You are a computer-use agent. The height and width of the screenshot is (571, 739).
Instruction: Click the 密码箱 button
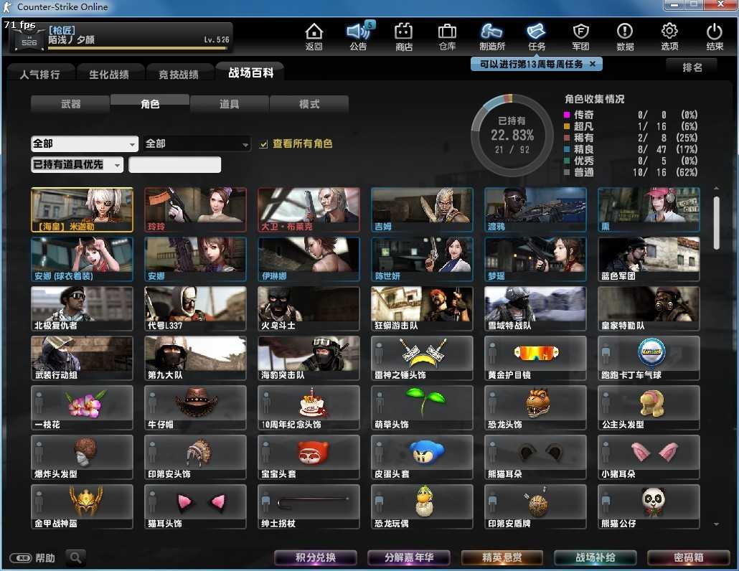[689, 557]
